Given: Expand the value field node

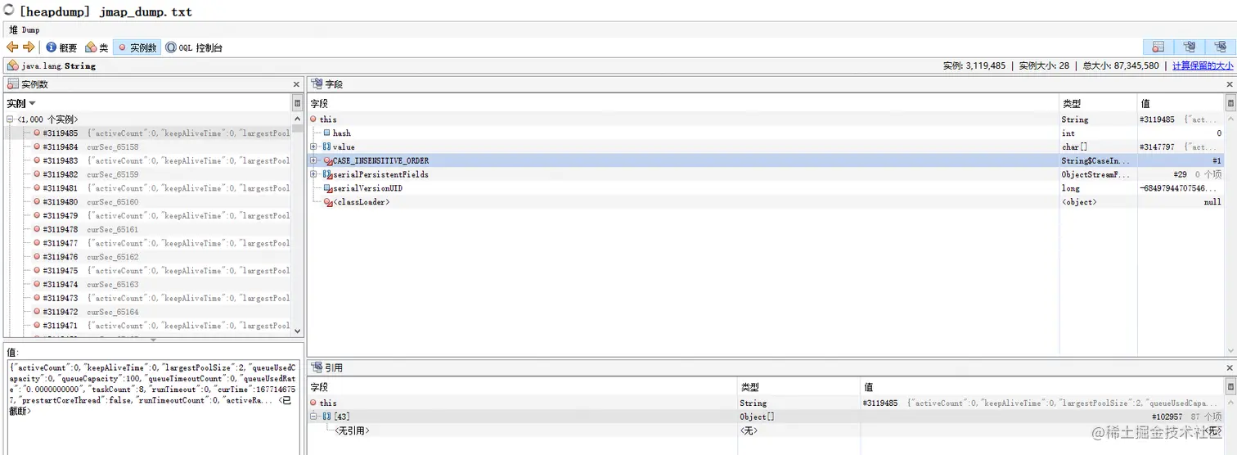Looking at the screenshot, I should [313, 146].
